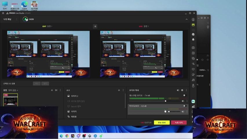Viewport: 247px width, 139px height.
Task: Click the remote-control device icon in sidebar
Action: pyautogui.click(x=193, y=86)
